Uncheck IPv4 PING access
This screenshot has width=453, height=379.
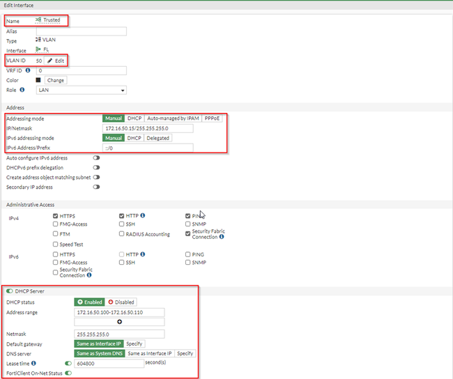coord(187,216)
